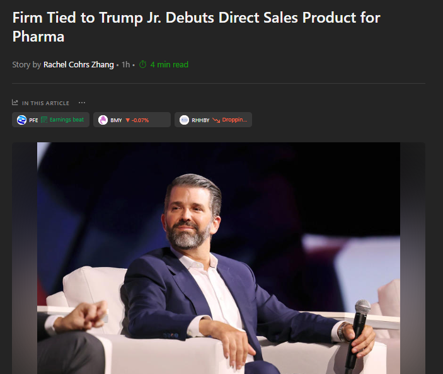
Task: Click the 4 min read label
Action: click(170, 65)
